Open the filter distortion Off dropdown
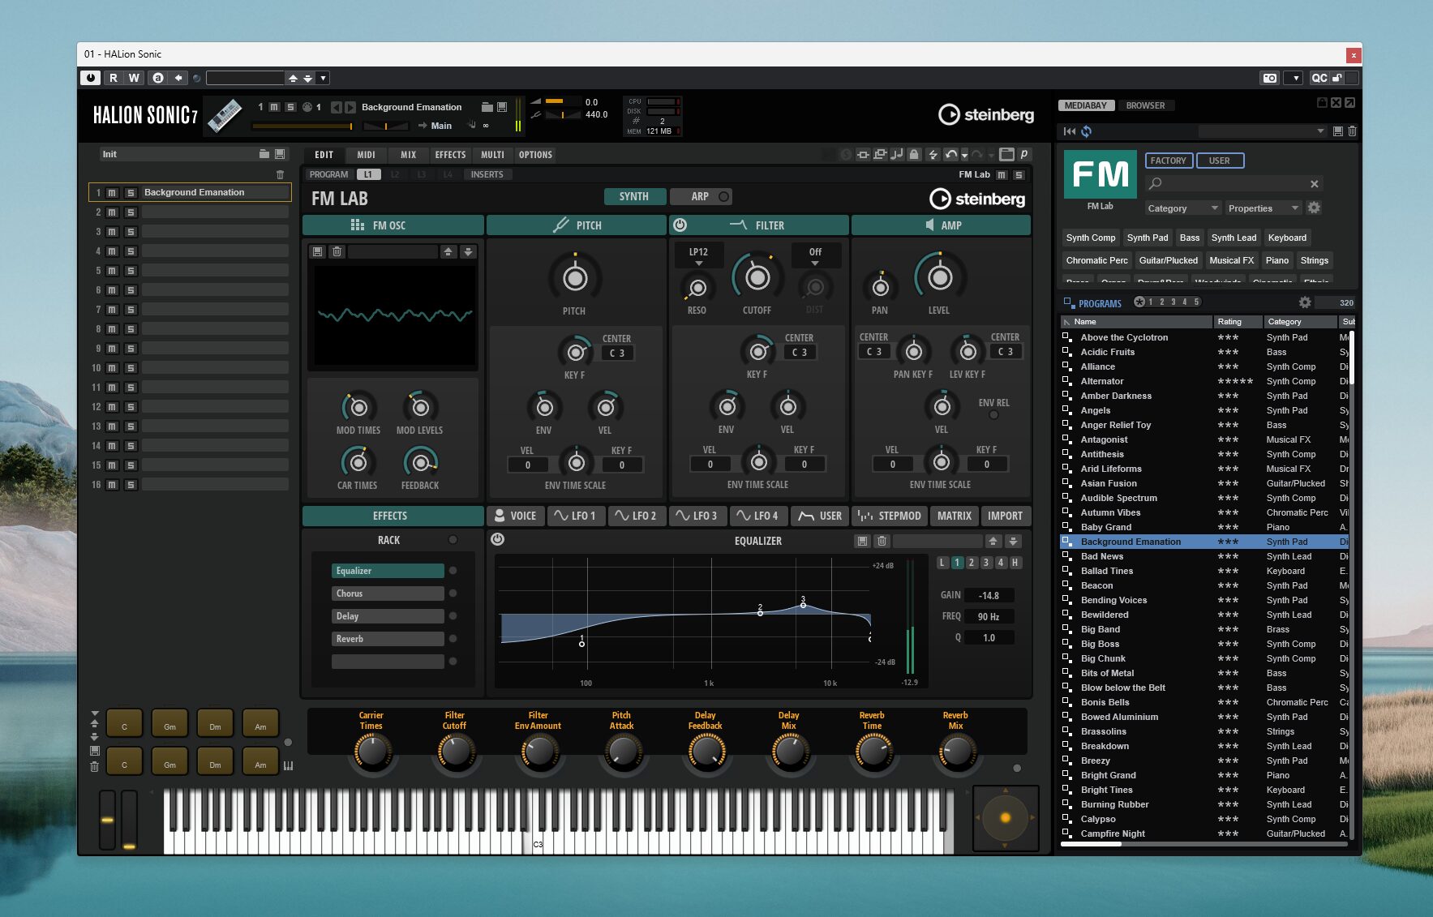This screenshot has height=917, width=1433. click(x=815, y=256)
